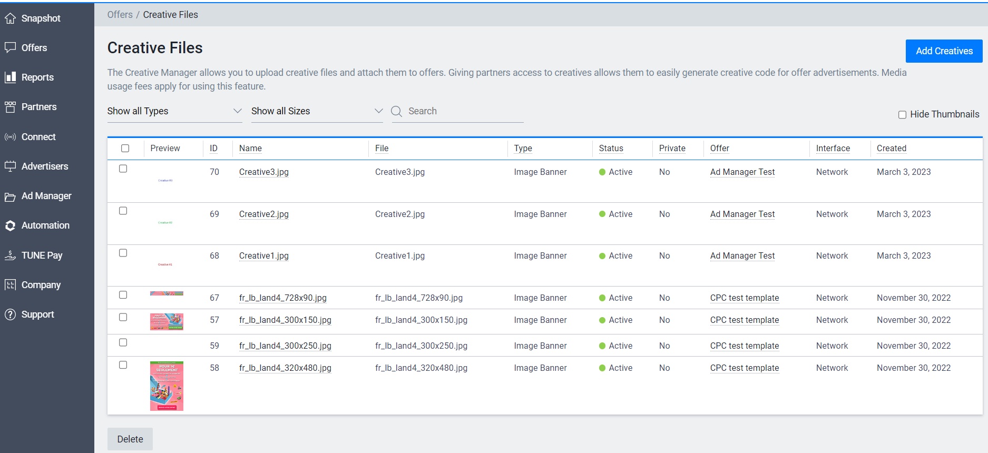Open the fr_lb_land4_300x150.jpg name link
Screen dimensions: 988x453
pos(285,320)
